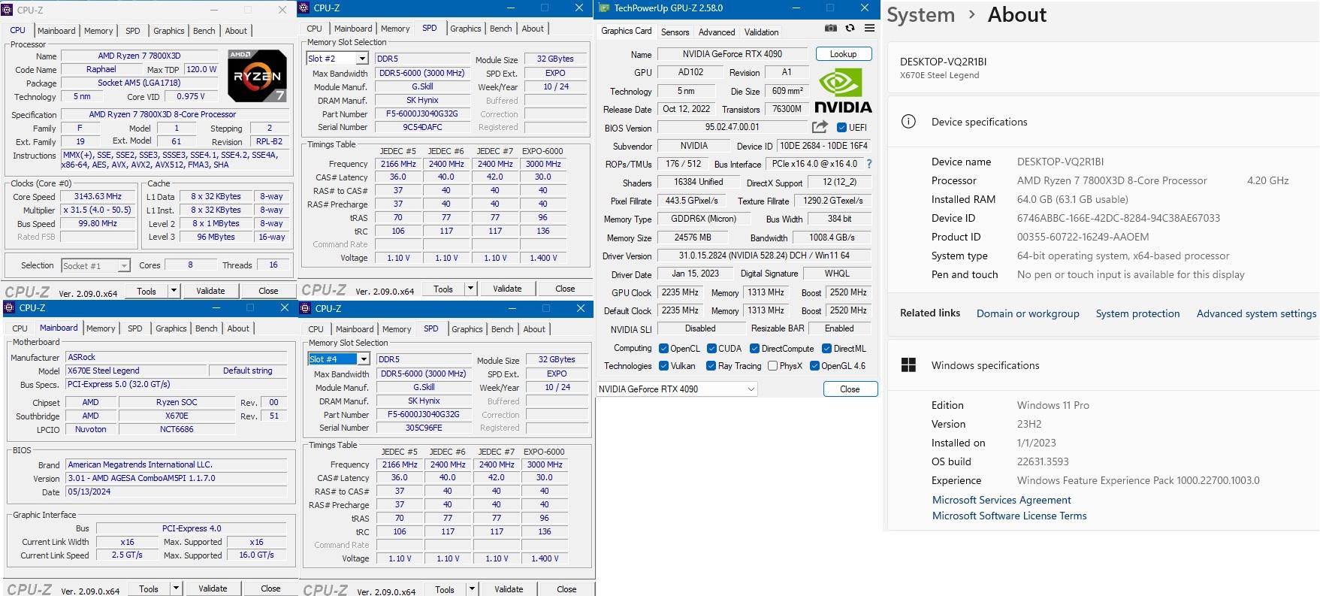Viewport: 1320px width, 596px height.
Task: Click Validate in the CPU-Z processor window
Action: 210,291
